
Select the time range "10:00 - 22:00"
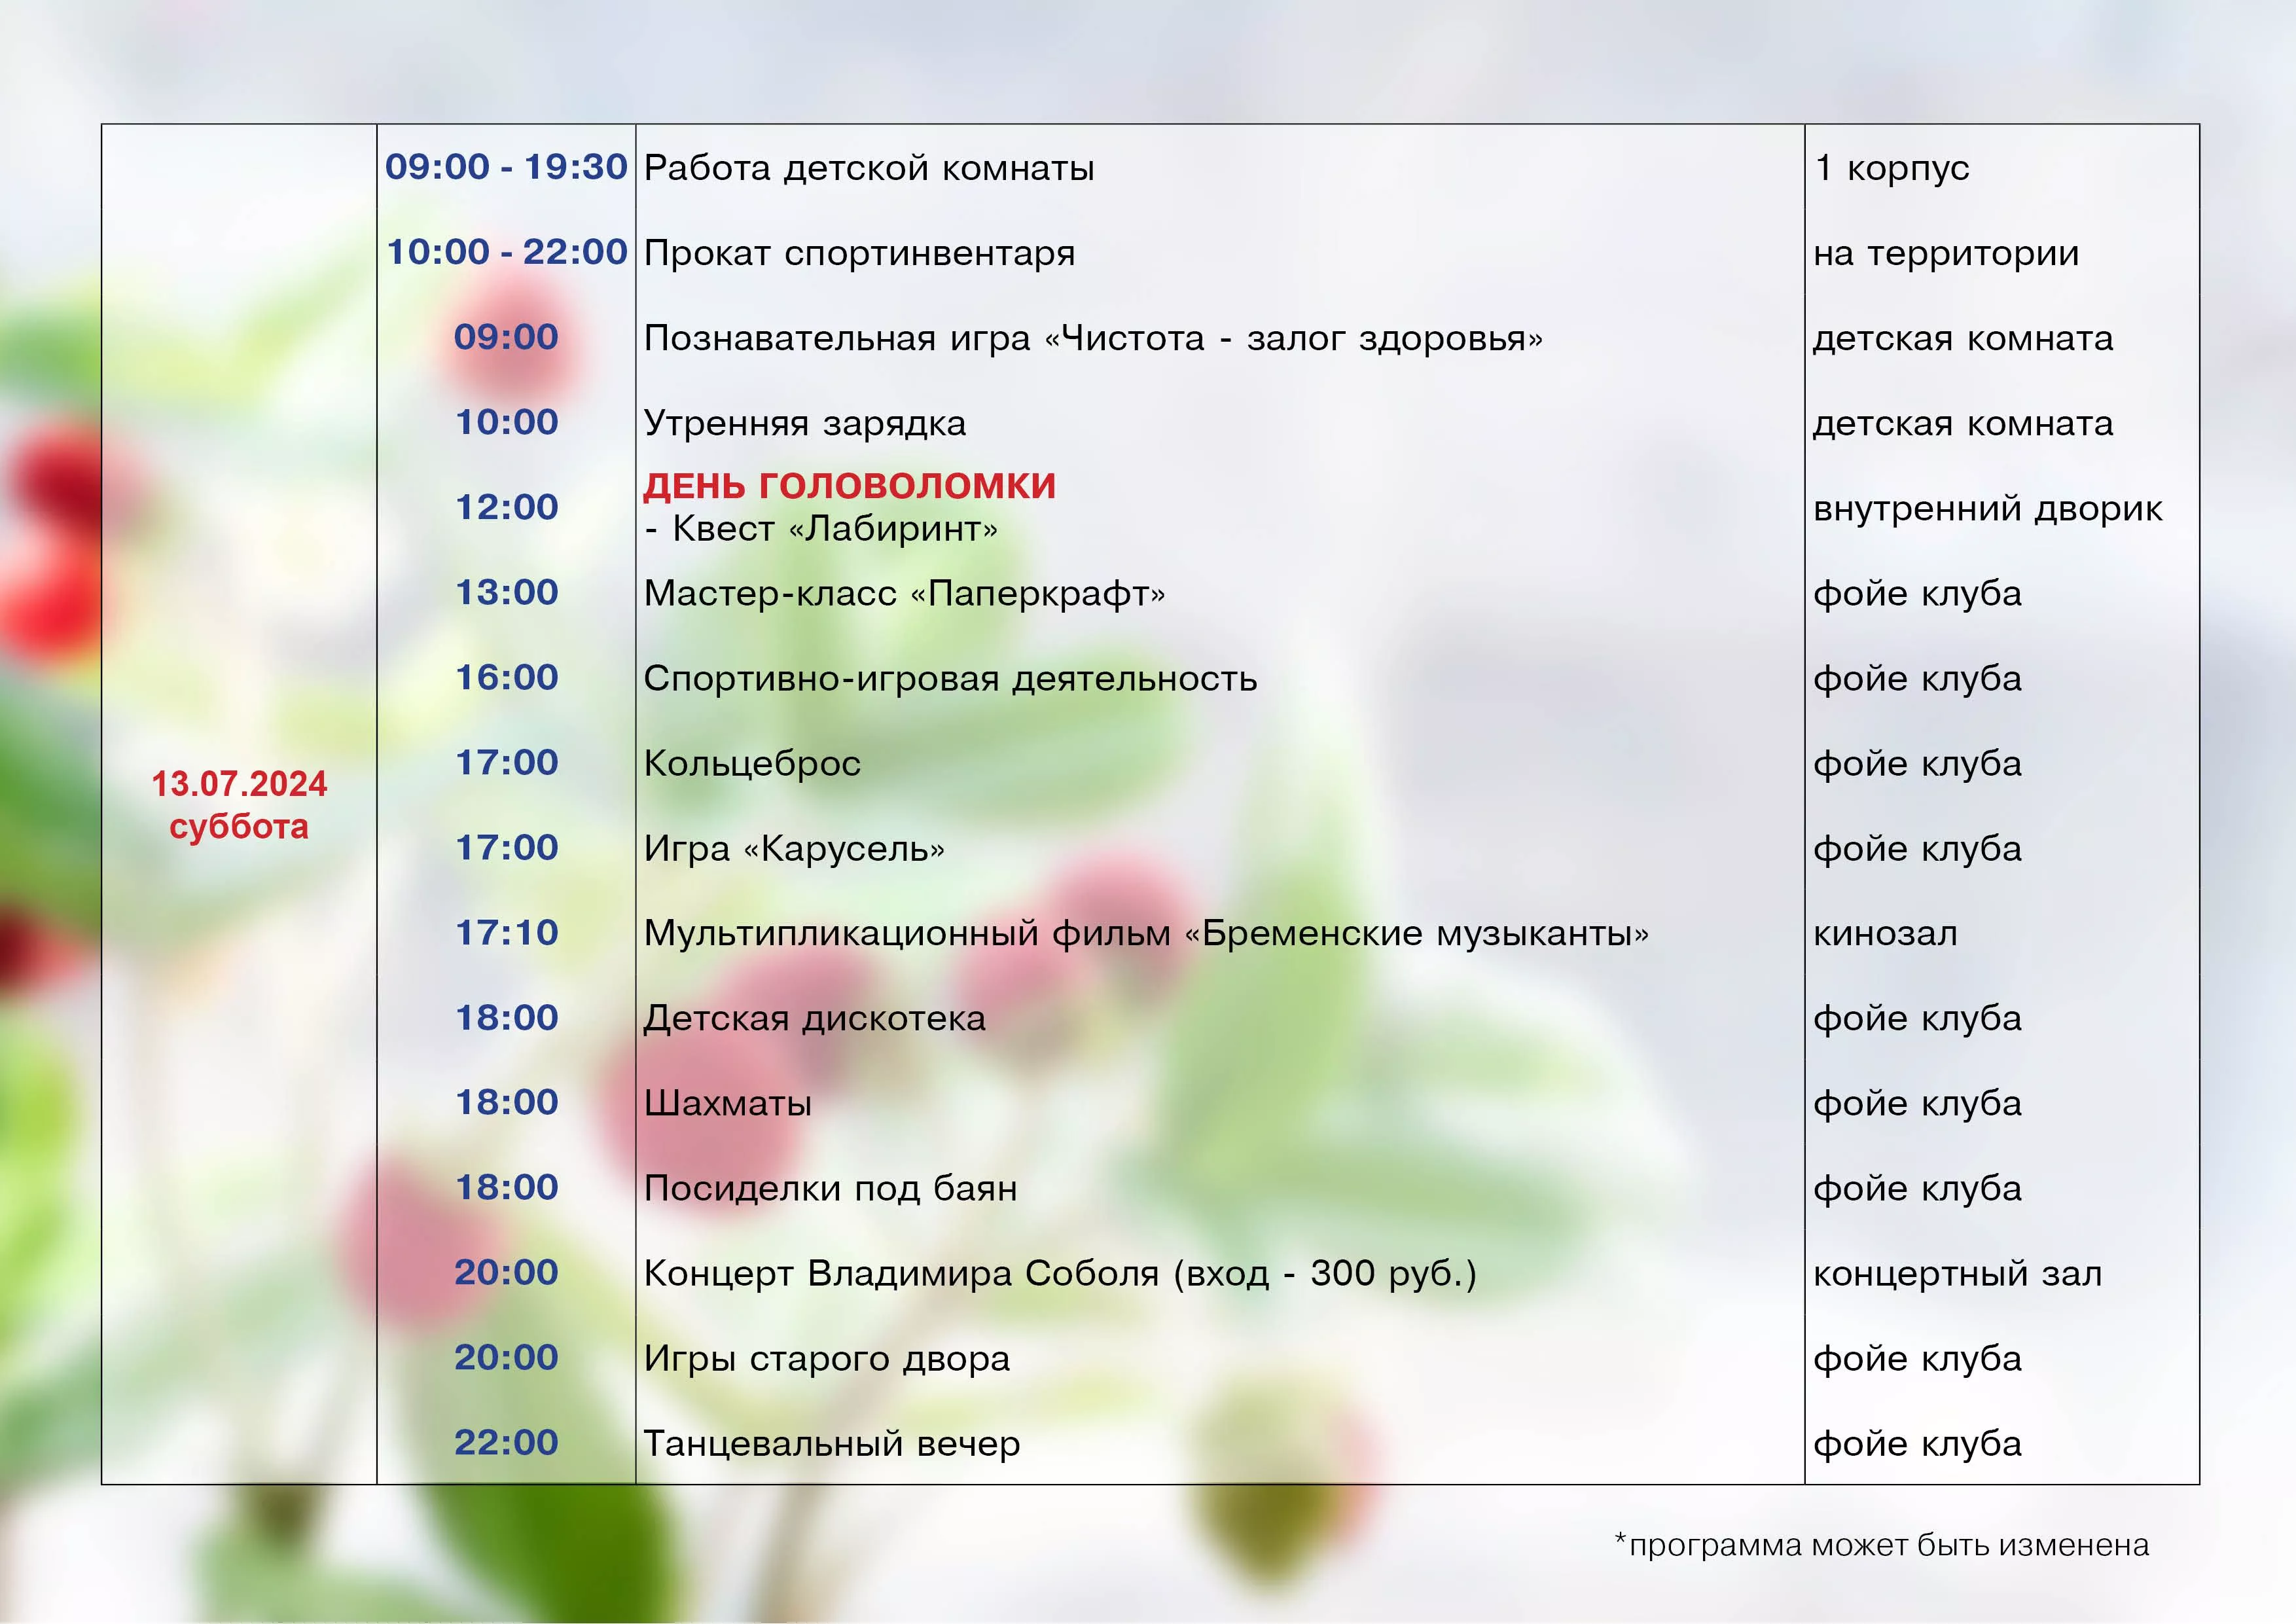click(506, 251)
